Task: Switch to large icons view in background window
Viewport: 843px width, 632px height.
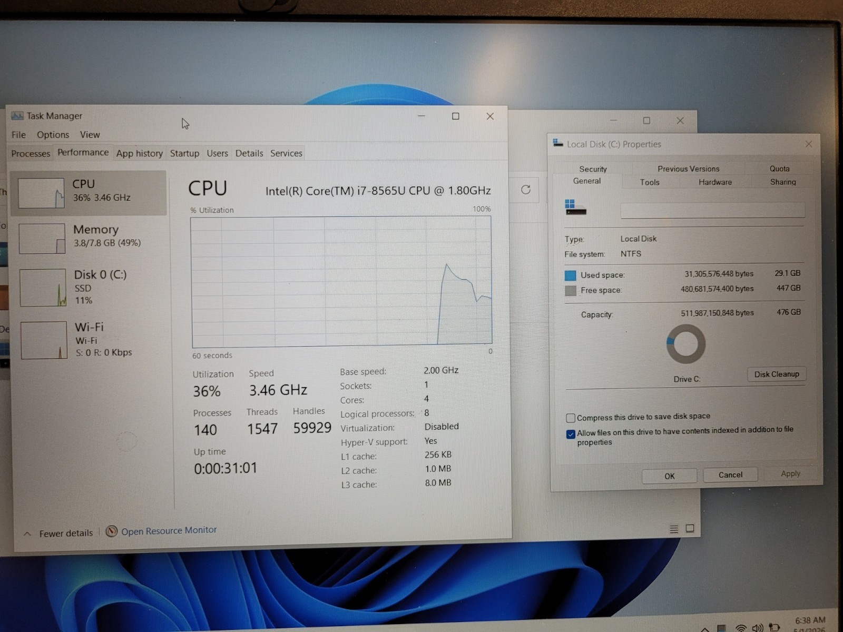Action: click(690, 528)
